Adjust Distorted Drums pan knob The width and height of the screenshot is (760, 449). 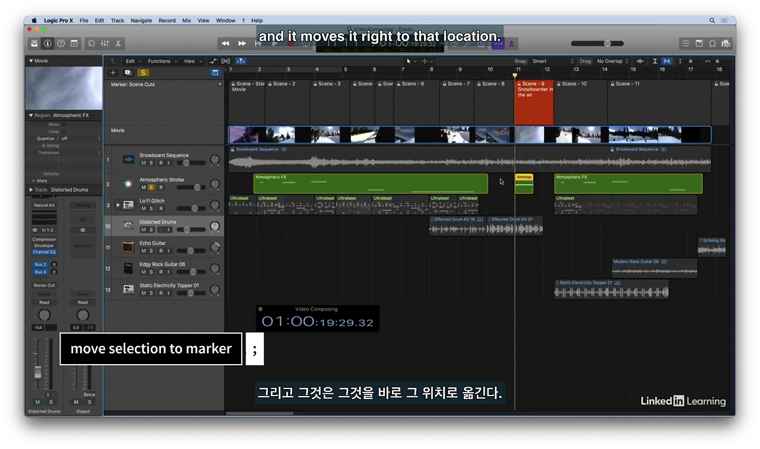point(214,226)
